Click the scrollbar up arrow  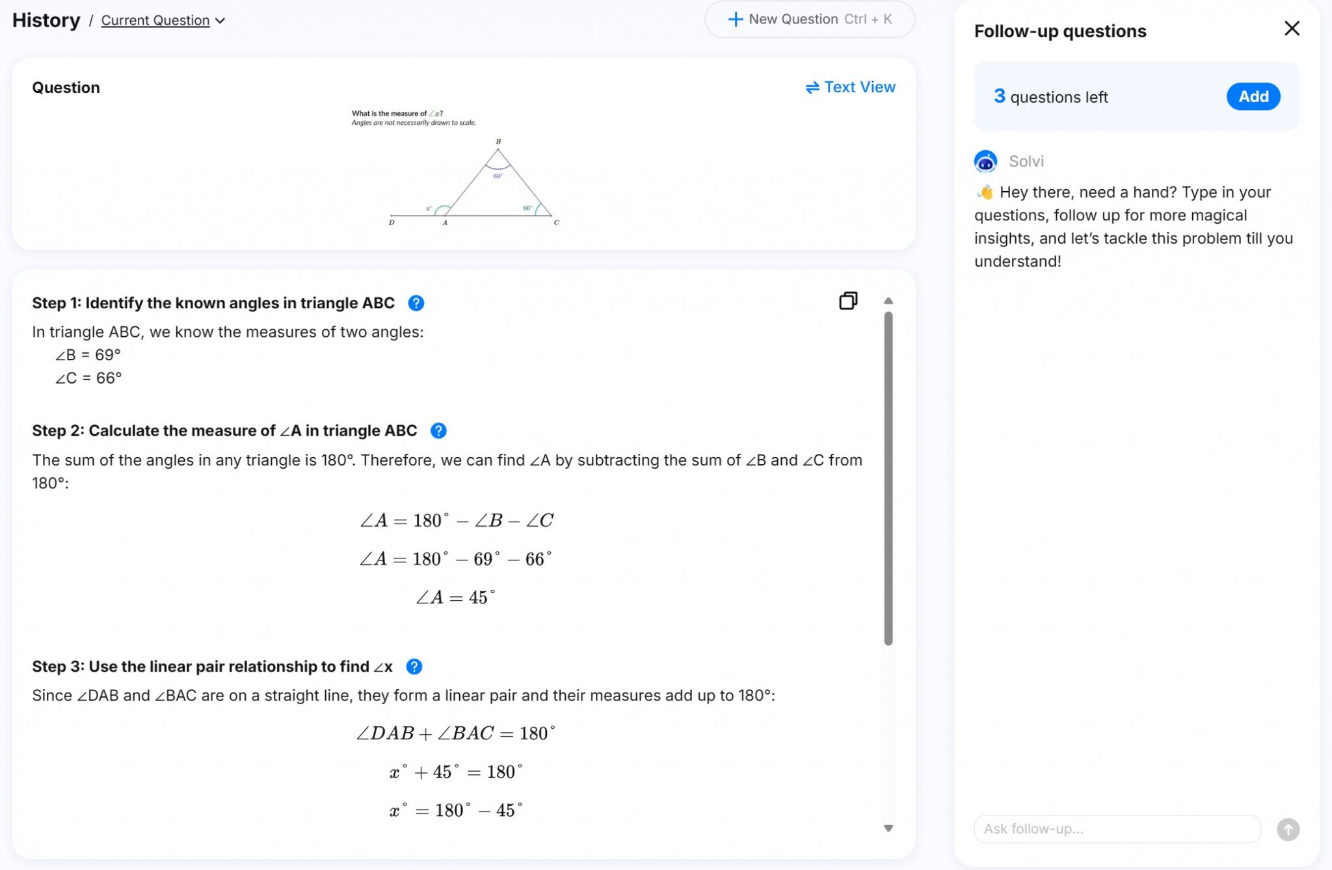[x=890, y=300]
